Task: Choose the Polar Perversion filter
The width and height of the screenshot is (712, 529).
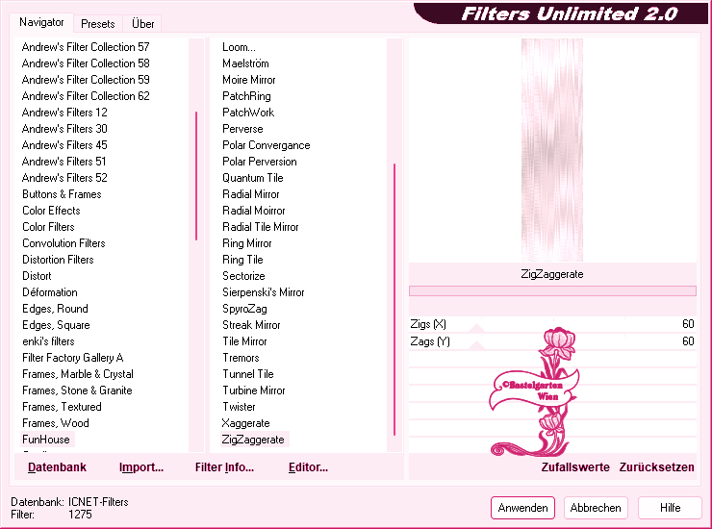Action: (x=259, y=162)
